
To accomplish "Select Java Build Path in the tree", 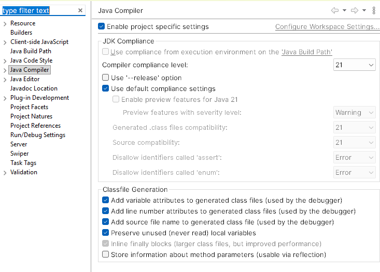I will pos(31,51).
